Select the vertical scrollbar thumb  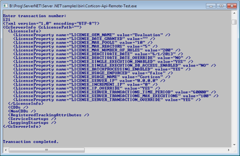(234, 22)
